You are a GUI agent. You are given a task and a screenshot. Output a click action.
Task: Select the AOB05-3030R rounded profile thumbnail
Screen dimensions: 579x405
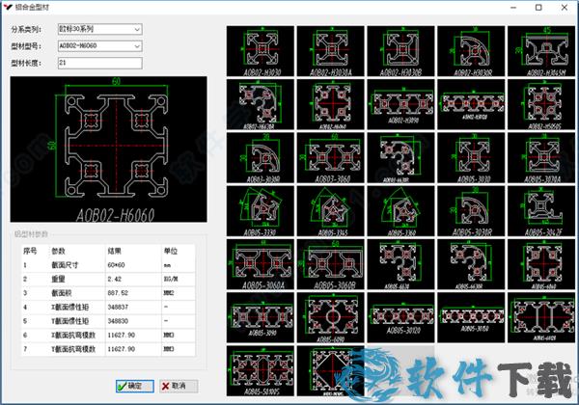click(x=471, y=211)
